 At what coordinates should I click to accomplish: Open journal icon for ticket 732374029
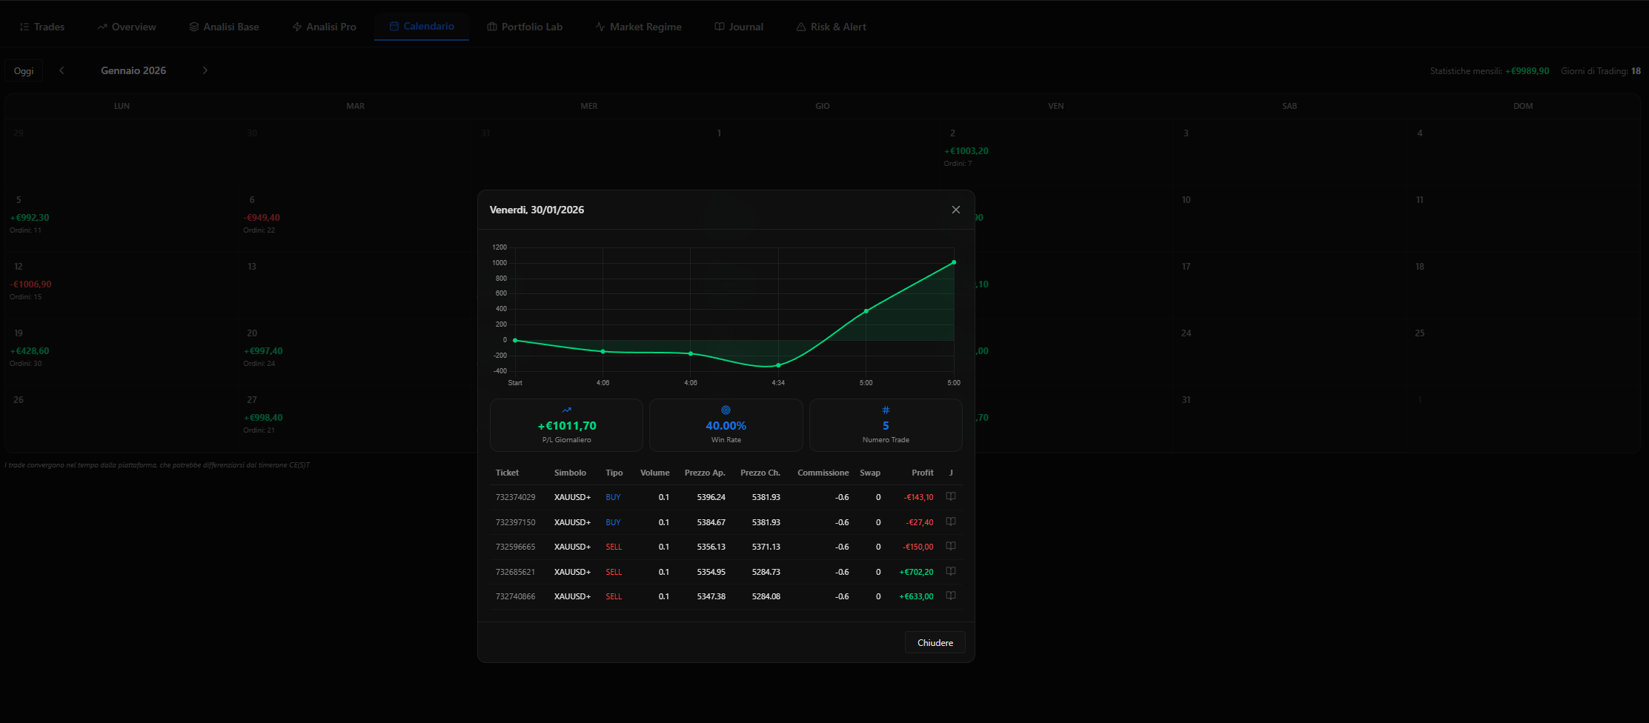tap(951, 497)
